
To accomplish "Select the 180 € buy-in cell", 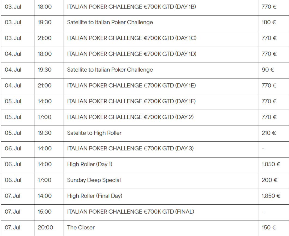I will point(269,22).
